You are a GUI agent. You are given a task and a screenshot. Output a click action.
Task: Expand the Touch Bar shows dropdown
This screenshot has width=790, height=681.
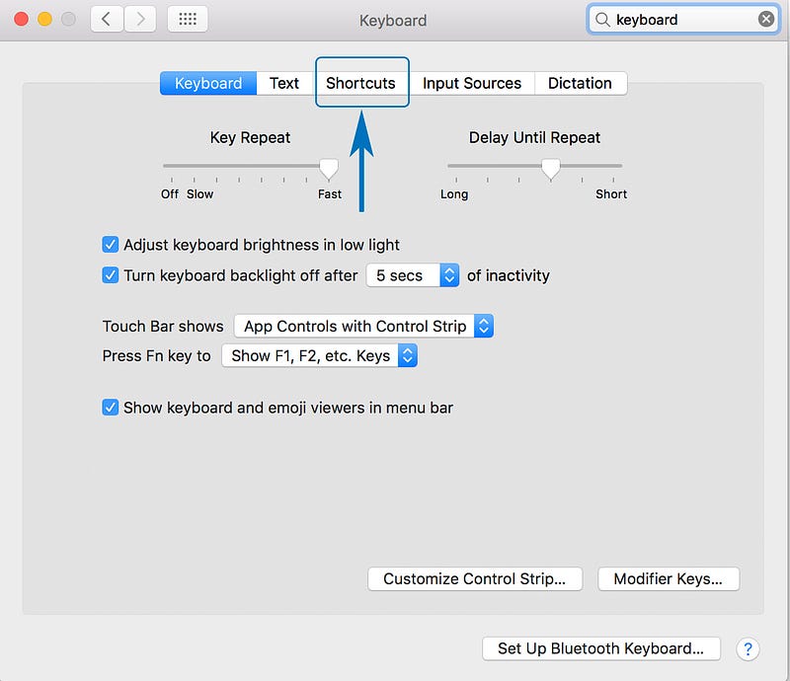point(363,327)
